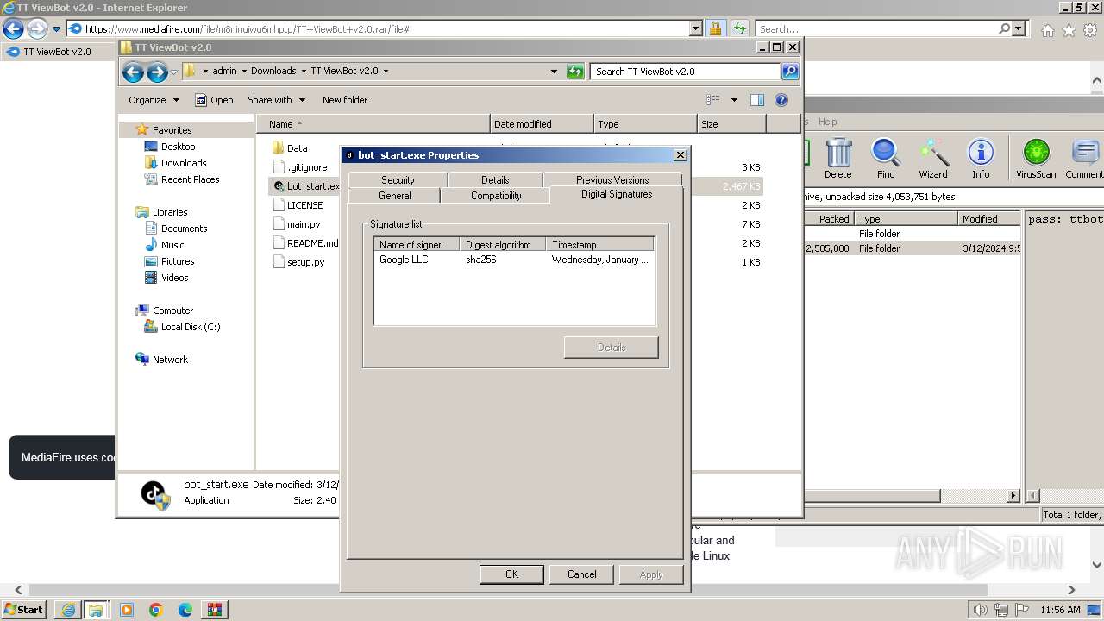Open the Organize menu

point(154,100)
